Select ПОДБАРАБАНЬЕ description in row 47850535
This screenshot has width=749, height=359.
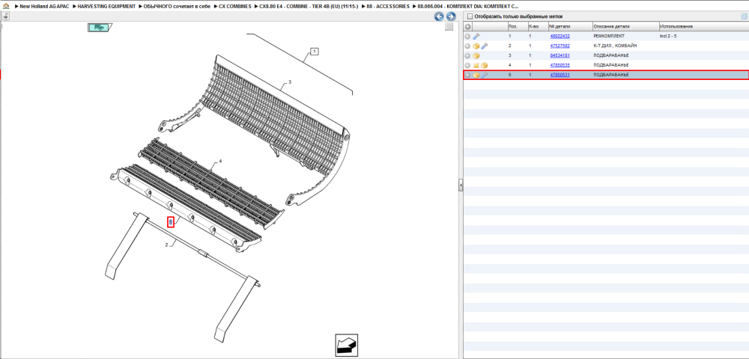(x=611, y=65)
